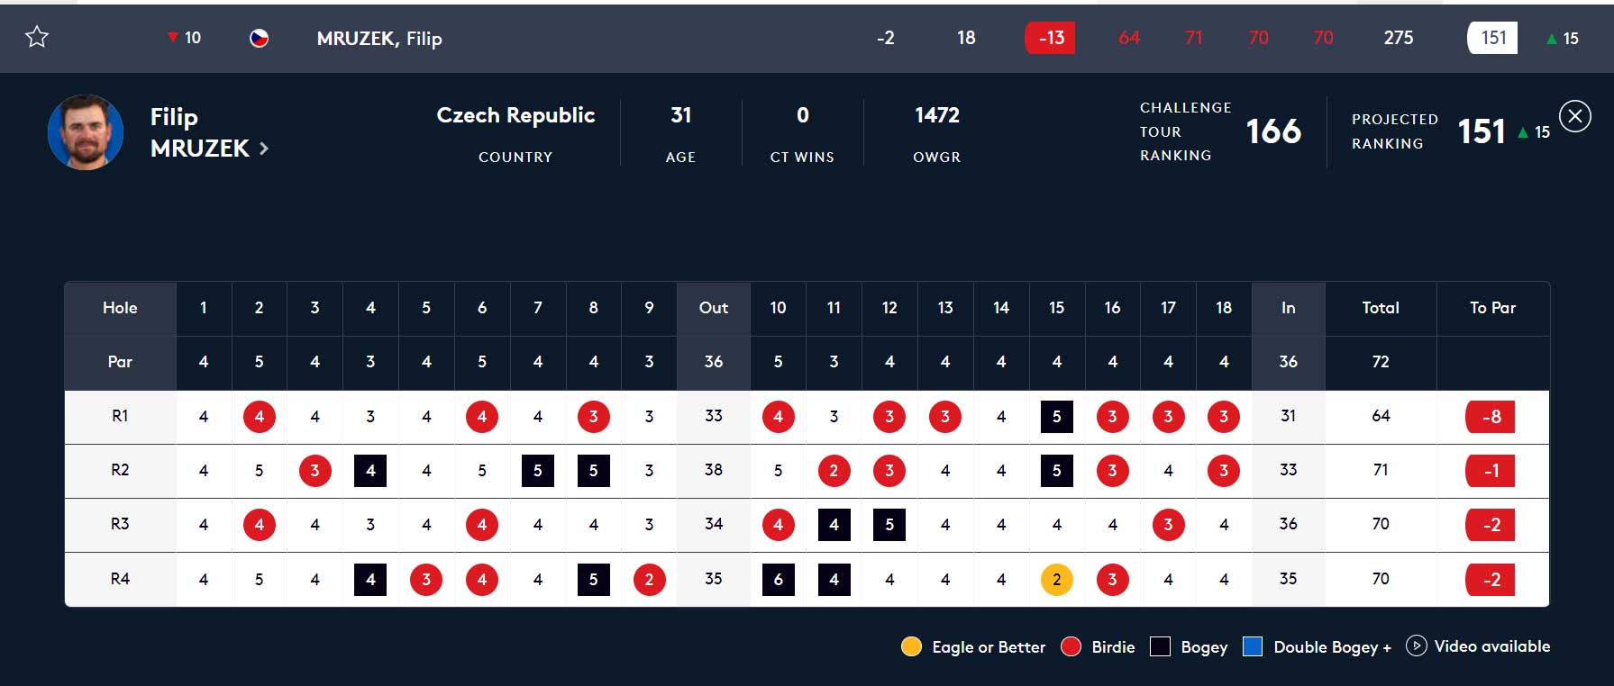This screenshot has height=686, width=1614.
Task: Click the red Birdie legend circle
Action: 1071,646
